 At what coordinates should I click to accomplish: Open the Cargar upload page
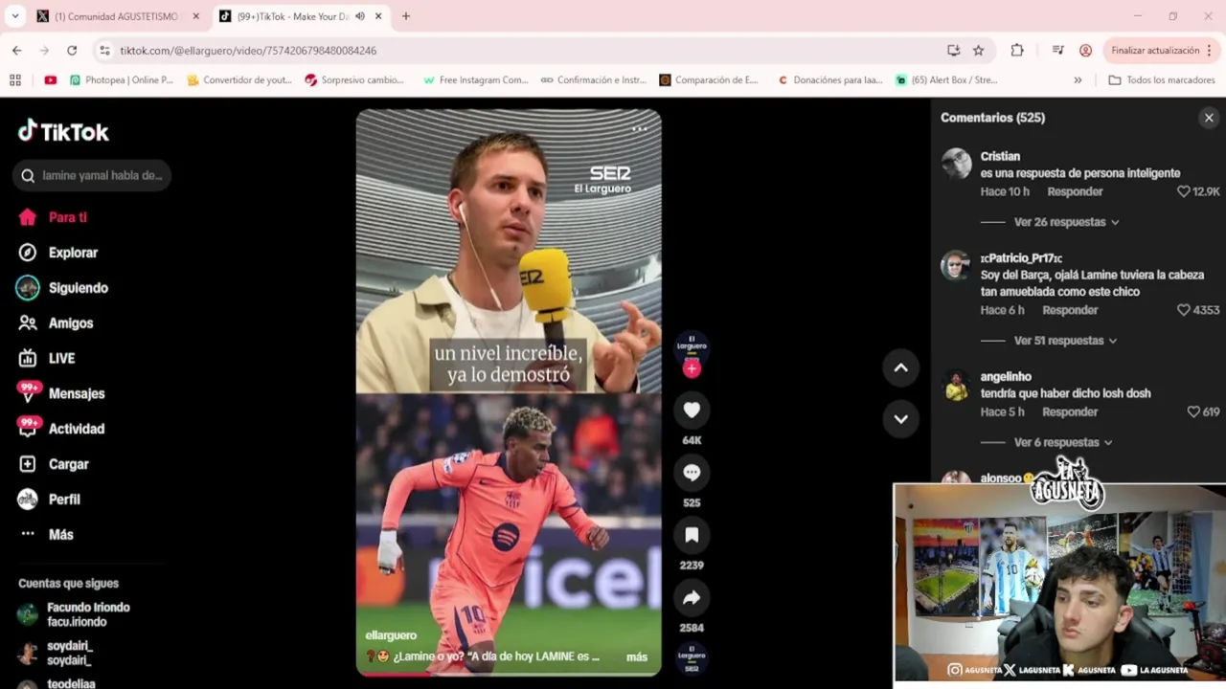pyautogui.click(x=56, y=464)
